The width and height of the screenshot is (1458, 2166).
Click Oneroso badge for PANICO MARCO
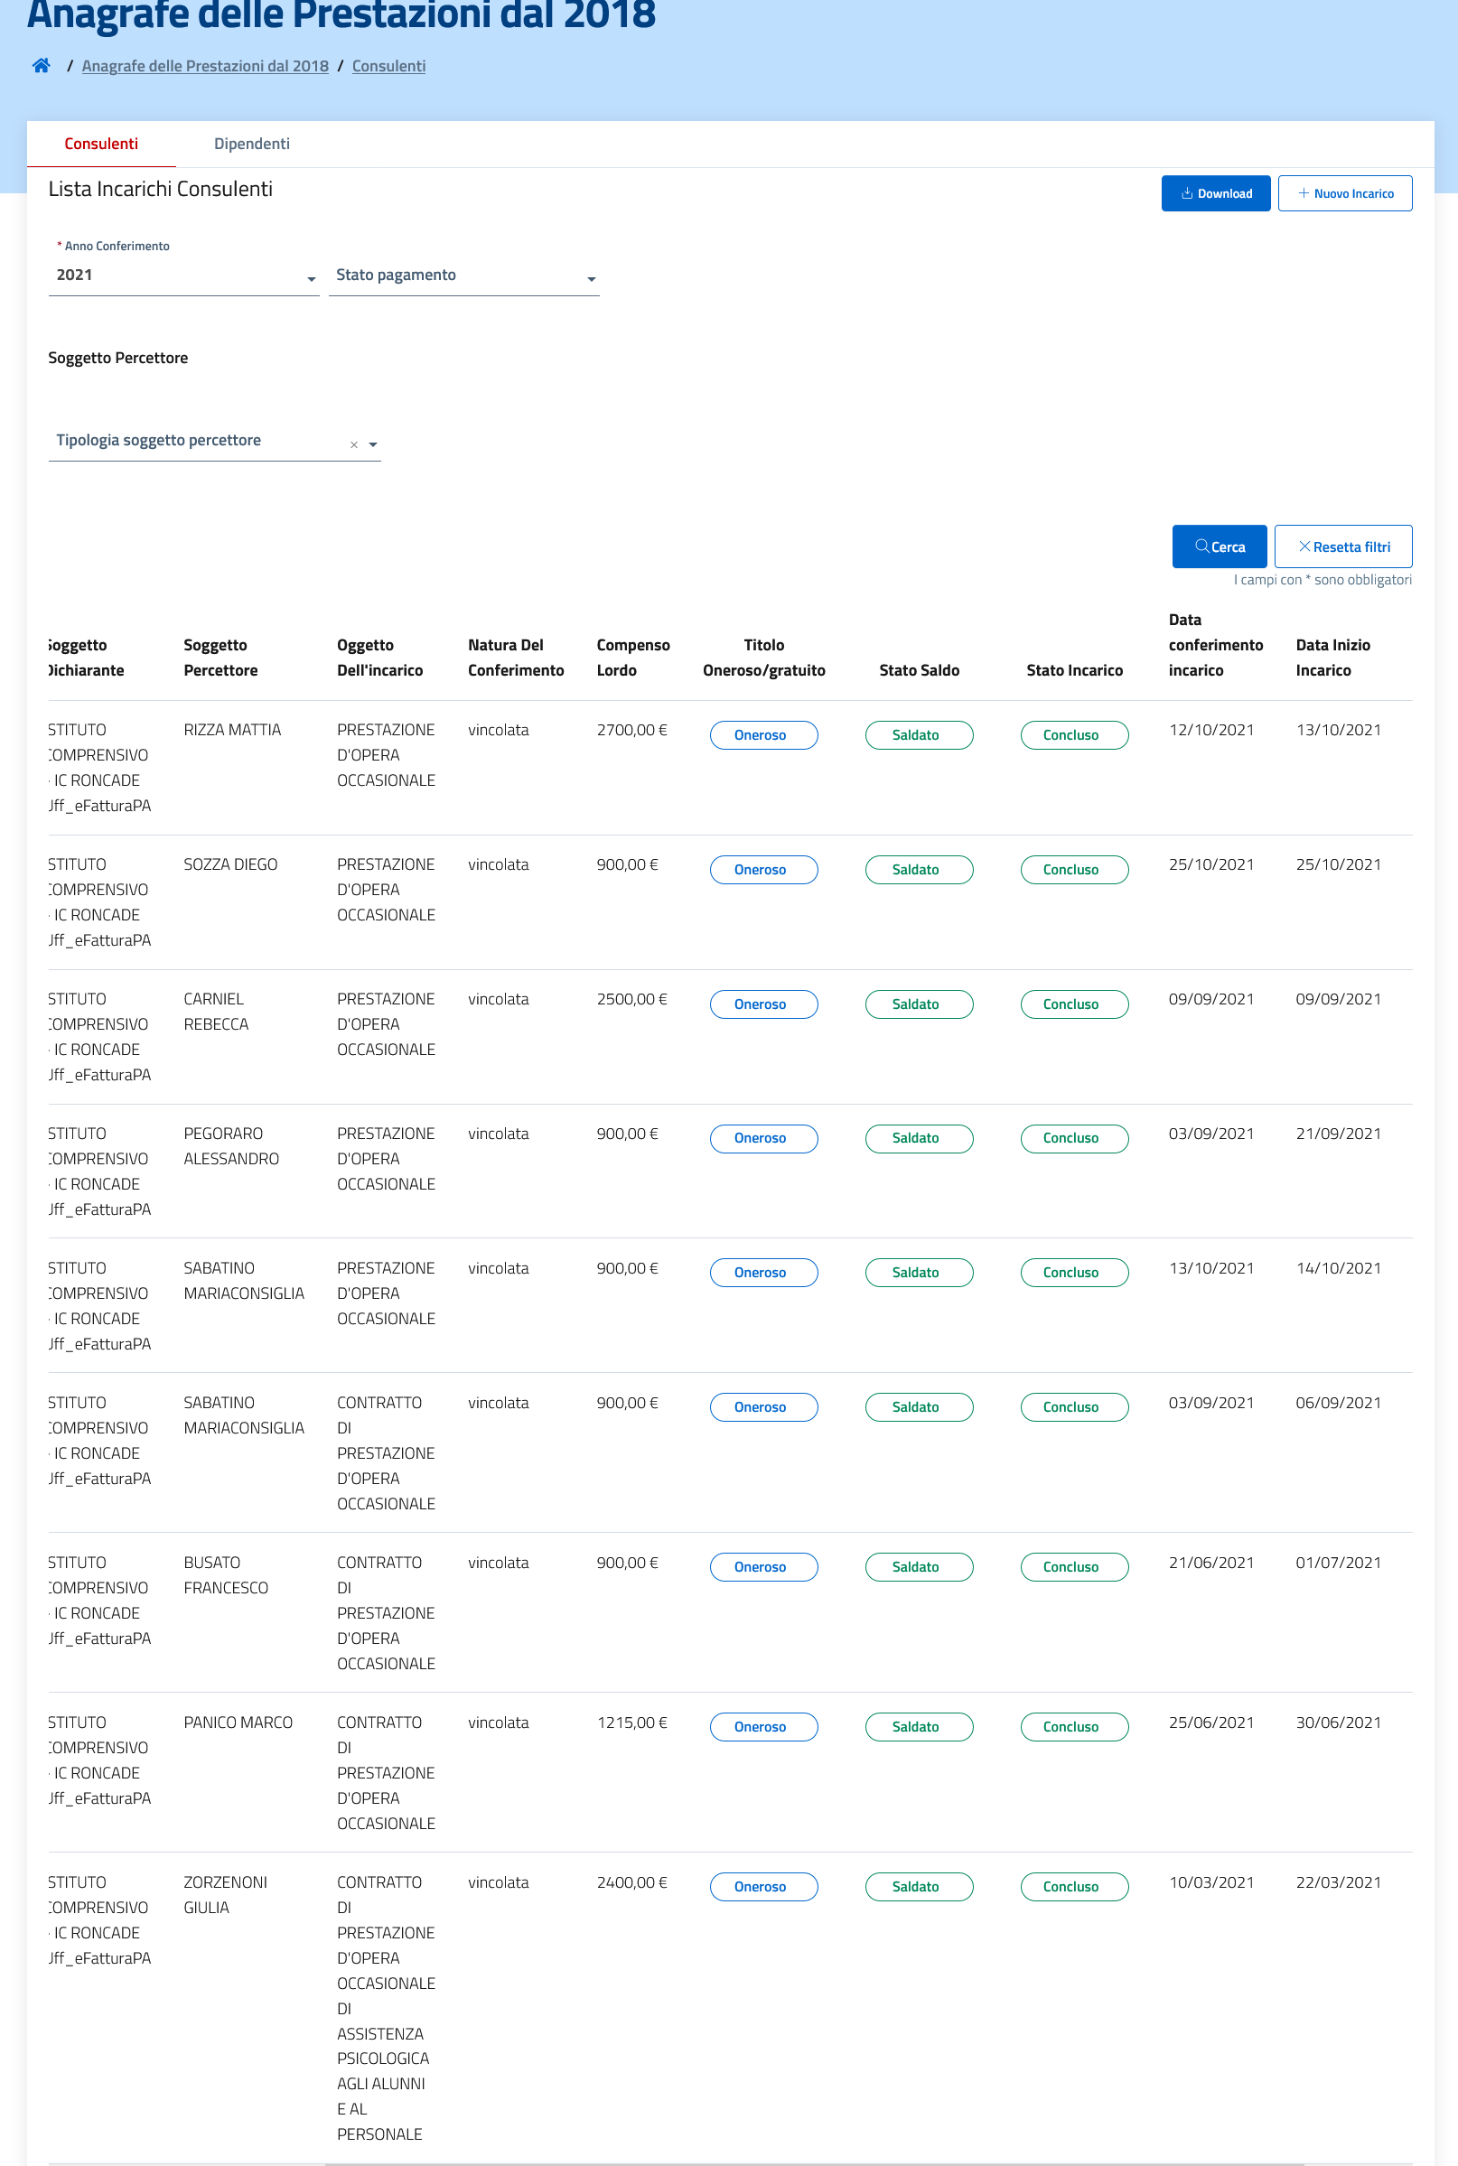tap(762, 1726)
